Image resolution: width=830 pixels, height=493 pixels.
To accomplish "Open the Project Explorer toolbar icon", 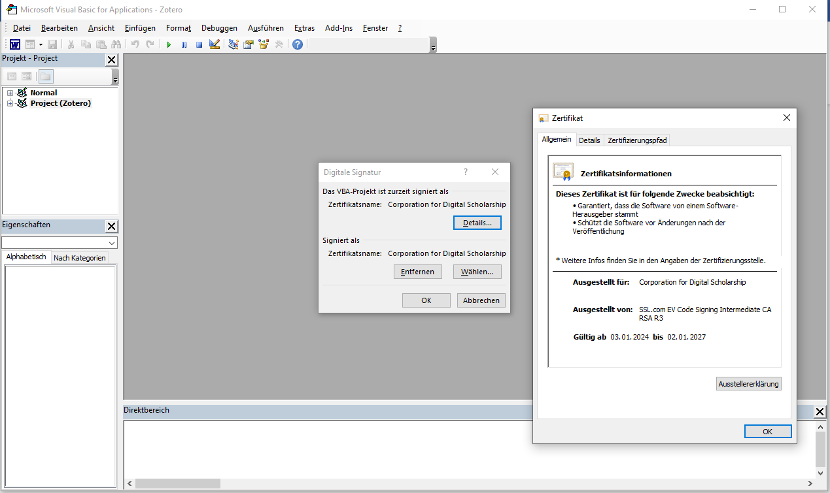I will 233,44.
